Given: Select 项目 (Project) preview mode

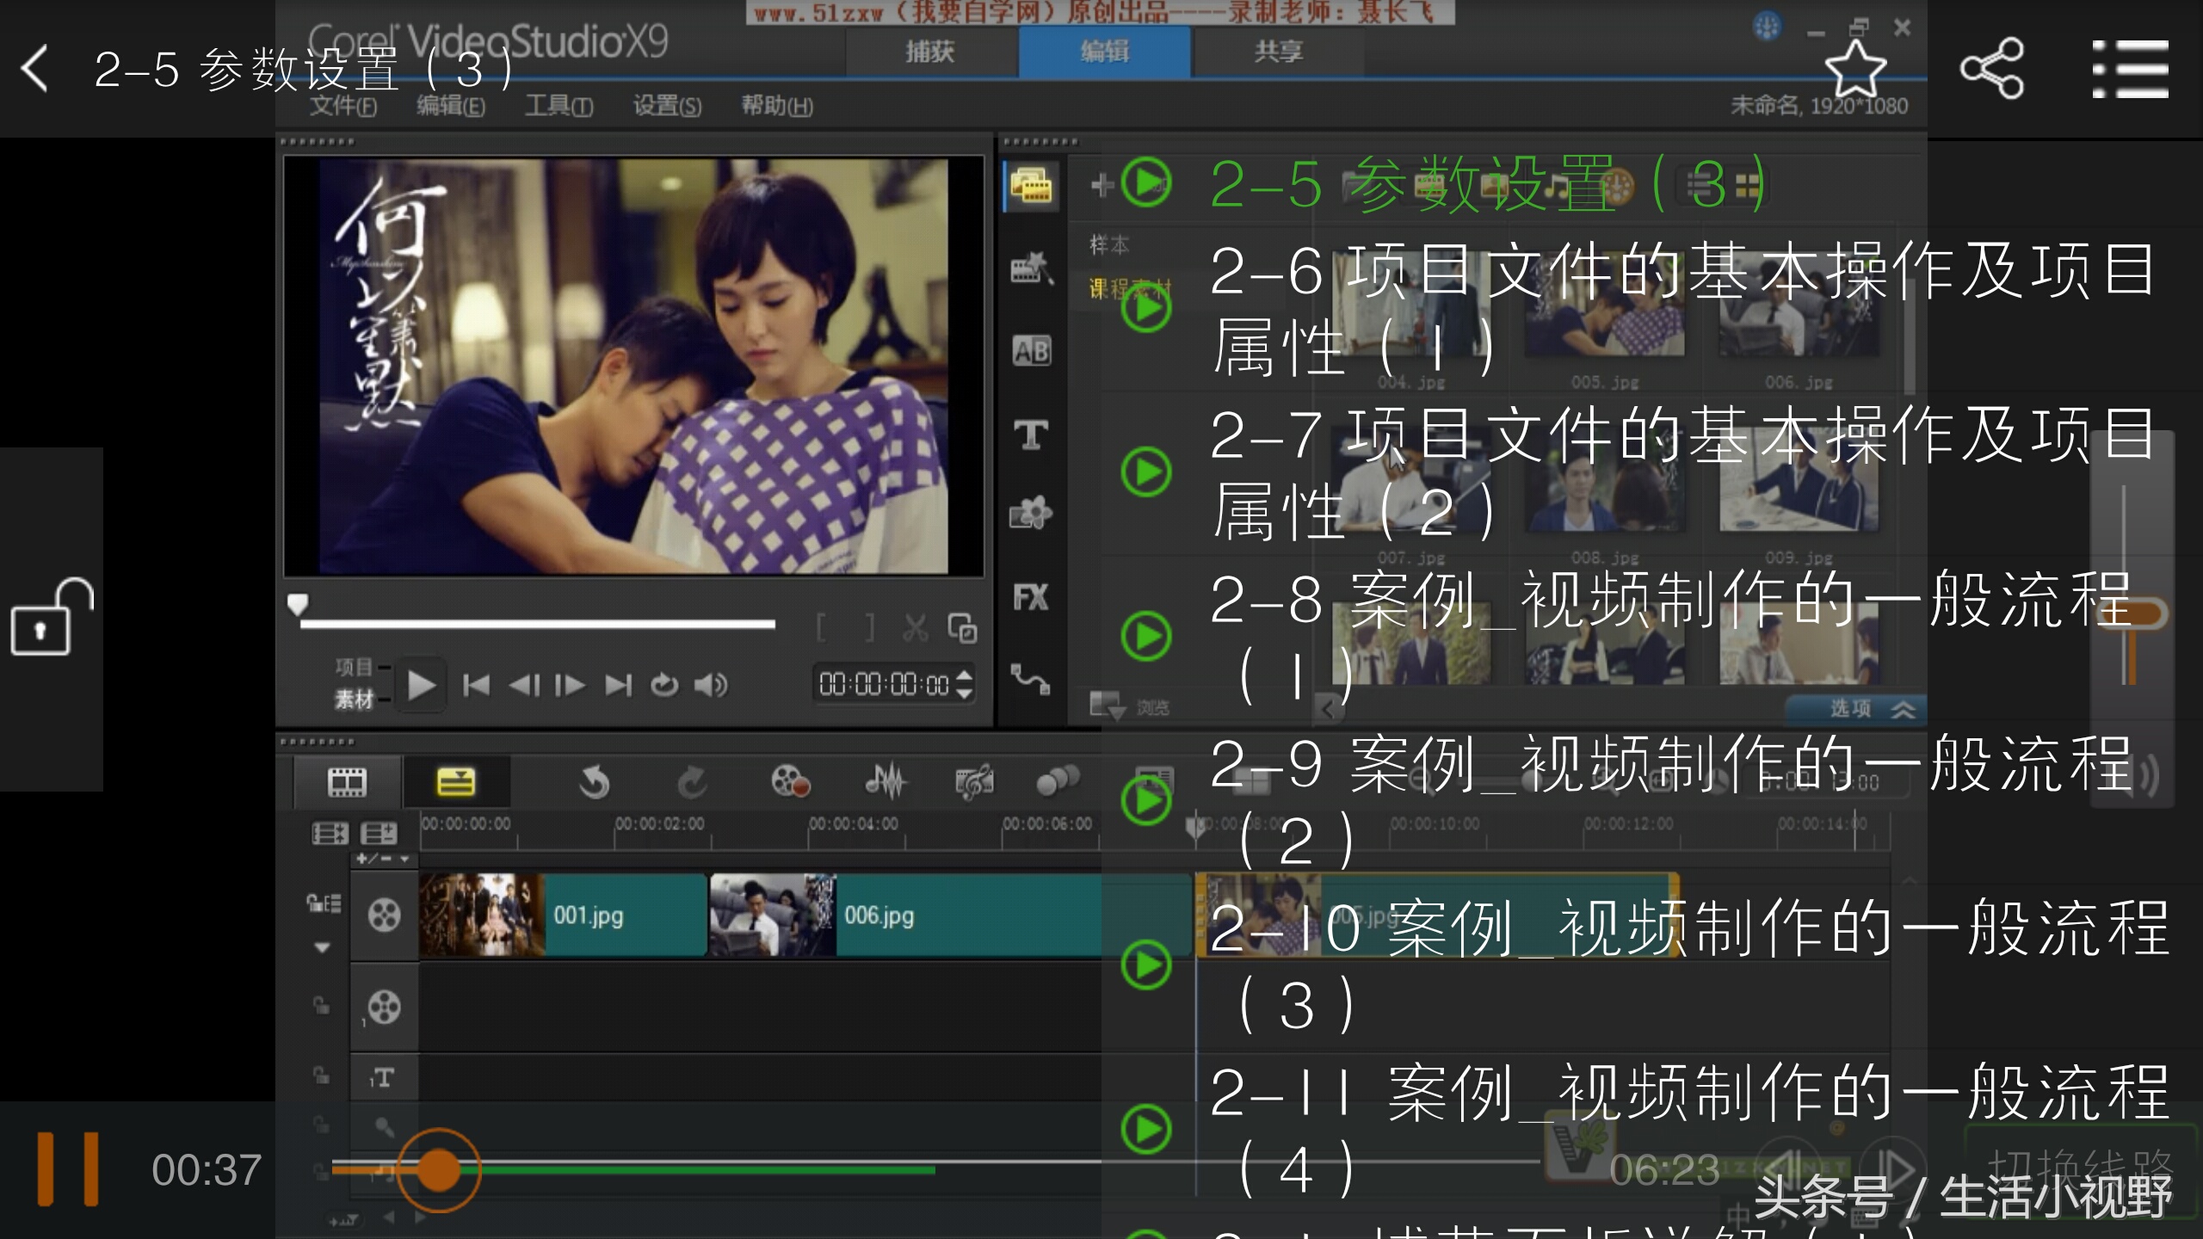Looking at the screenshot, I should [x=354, y=667].
